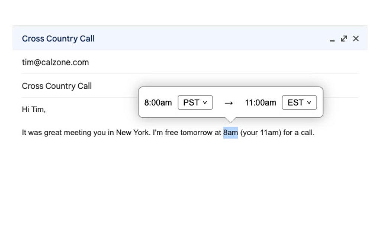Image resolution: width=379 pixels, height=237 pixels.
Task: Close the Cross Country Call draft
Action: click(356, 39)
